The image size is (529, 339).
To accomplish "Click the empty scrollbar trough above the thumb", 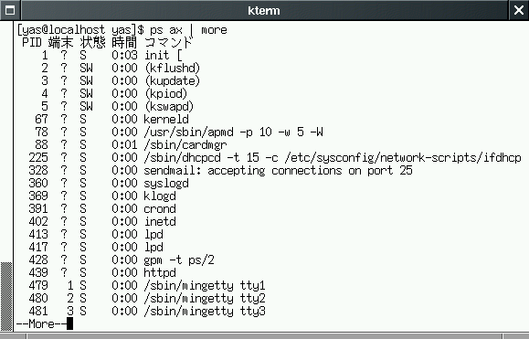I will point(6,142).
